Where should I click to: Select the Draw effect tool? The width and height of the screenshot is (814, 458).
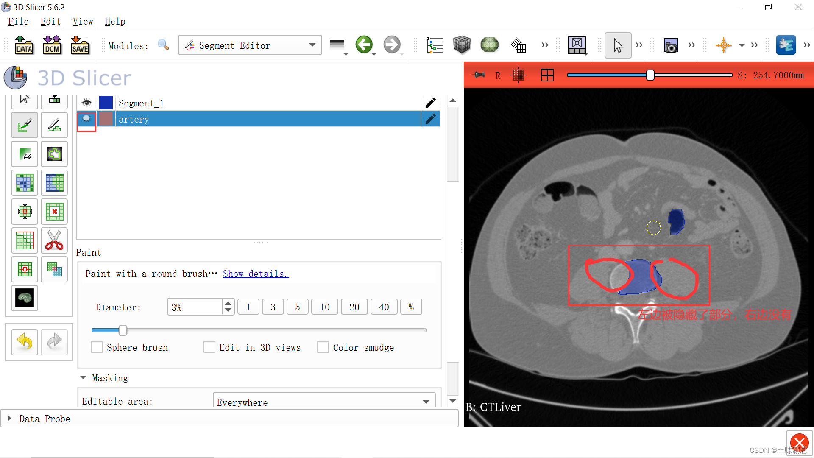[x=54, y=125]
